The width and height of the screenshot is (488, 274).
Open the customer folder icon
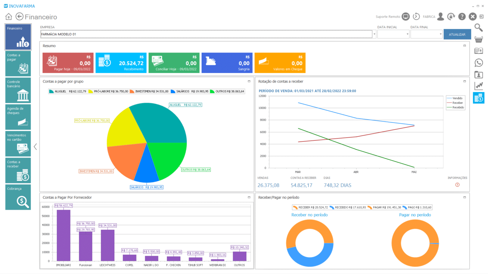pos(478,75)
